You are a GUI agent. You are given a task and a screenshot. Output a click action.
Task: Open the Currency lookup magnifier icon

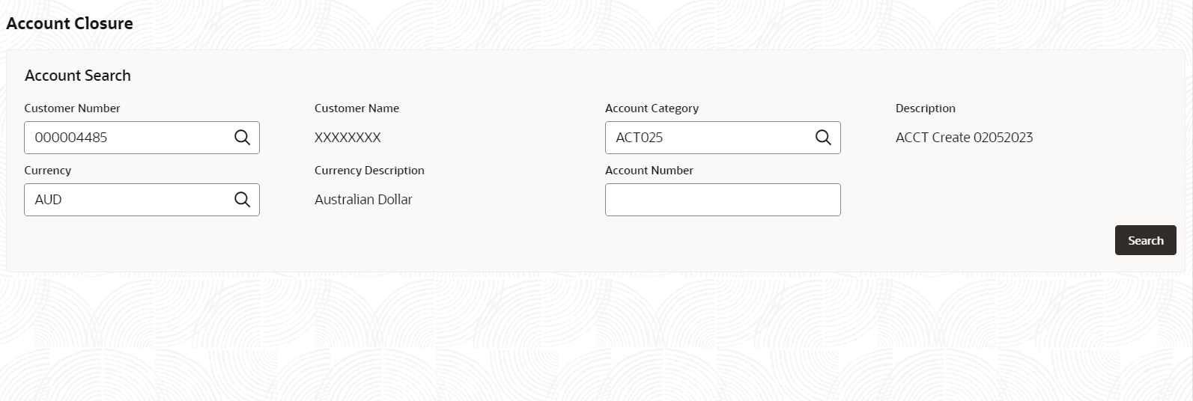click(x=242, y=200)
